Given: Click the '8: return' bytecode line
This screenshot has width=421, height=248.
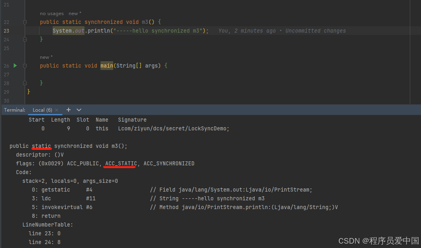Looking at the screenshot, I should pos(46,216).
